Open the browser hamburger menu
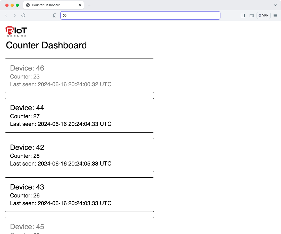 275,15
